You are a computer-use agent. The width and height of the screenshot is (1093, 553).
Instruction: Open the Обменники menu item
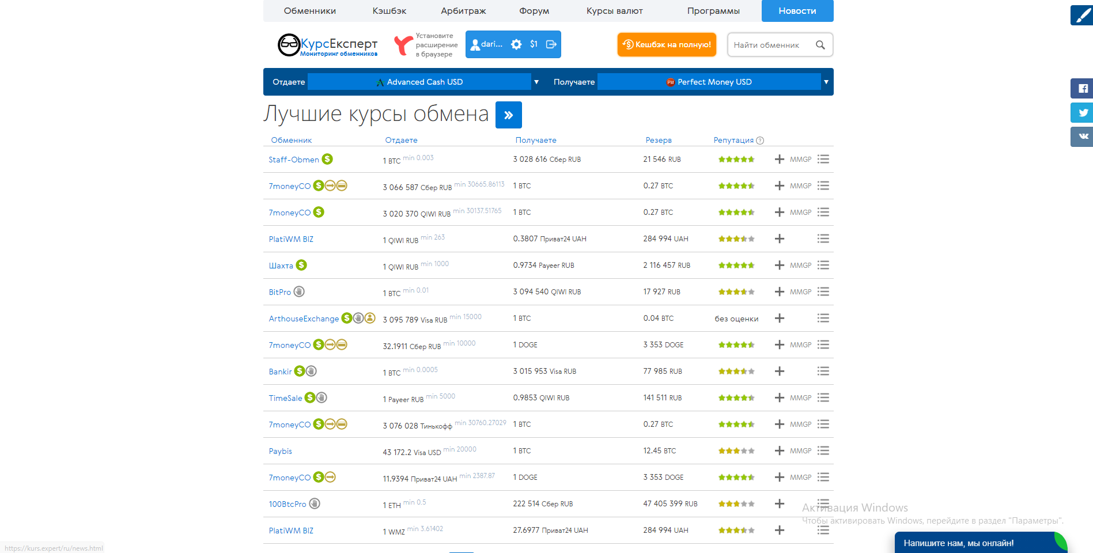click(x=309, y=11)
